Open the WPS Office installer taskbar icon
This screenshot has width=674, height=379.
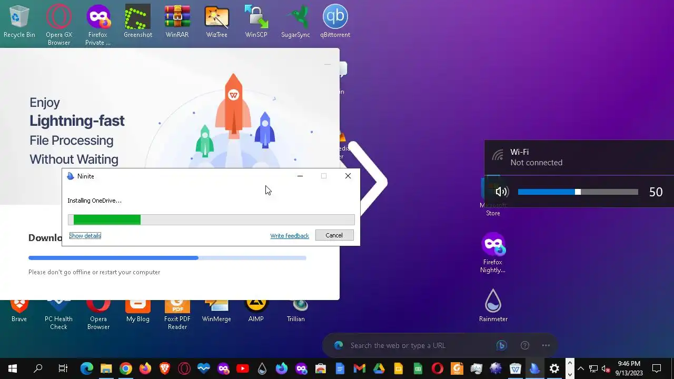point(516,368)
